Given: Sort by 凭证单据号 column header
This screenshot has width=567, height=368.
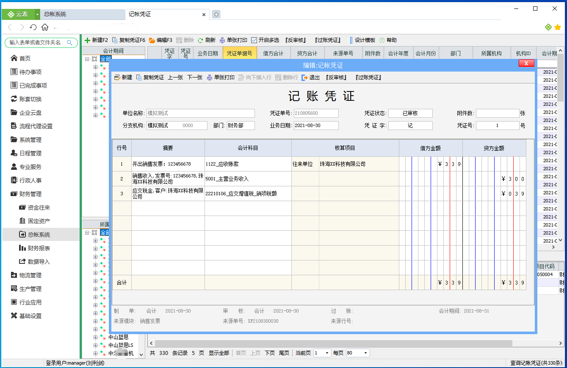Looking at the screenshot, I should pos(240,53).
